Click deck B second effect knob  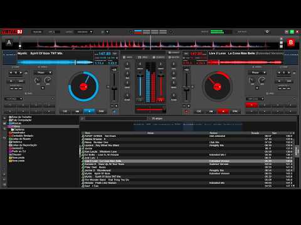[x=262, y=80]
